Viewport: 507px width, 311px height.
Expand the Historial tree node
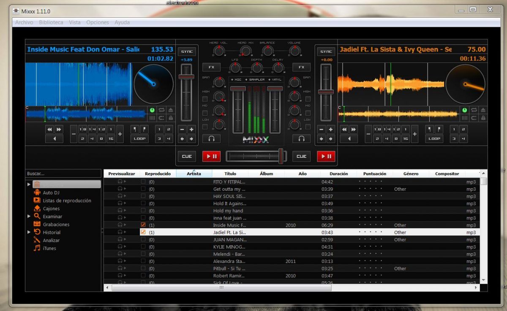tap(29, 232)
